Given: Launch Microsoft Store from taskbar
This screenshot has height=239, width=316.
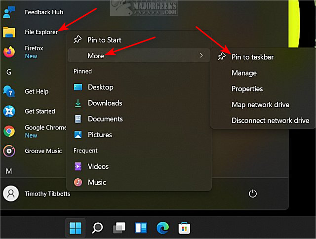Looking at the screenshot, I should click(184, 228).
